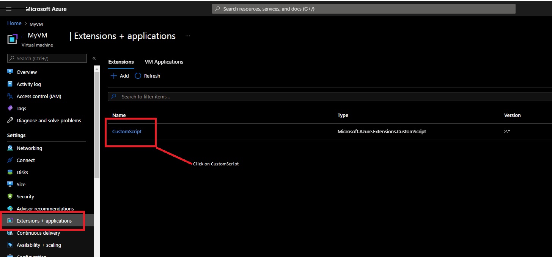Open the Security blade icon
Image resolution: width=552 pixels, height=257 pixels.
[x=11, y=196]
